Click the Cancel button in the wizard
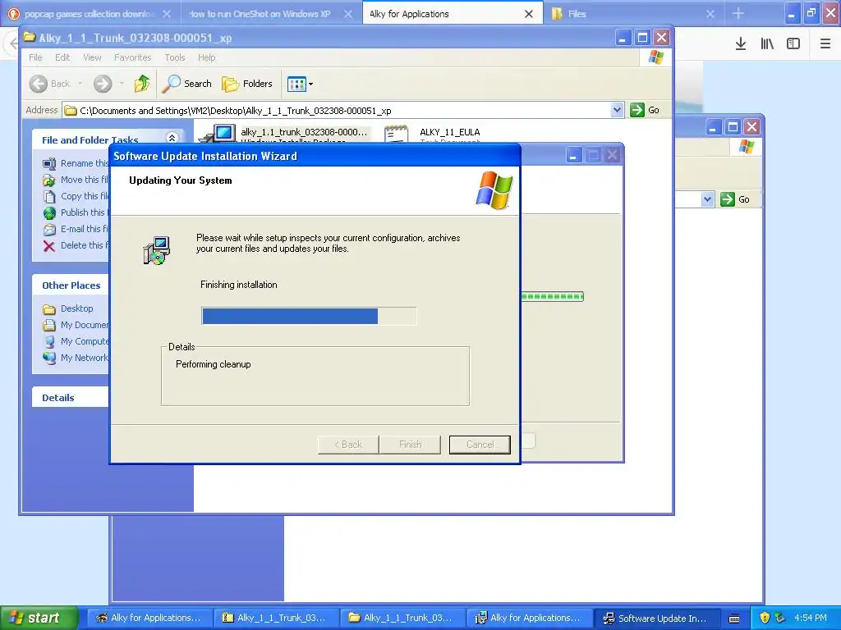This screenshot has width=841, height=630. coord(480,444)
